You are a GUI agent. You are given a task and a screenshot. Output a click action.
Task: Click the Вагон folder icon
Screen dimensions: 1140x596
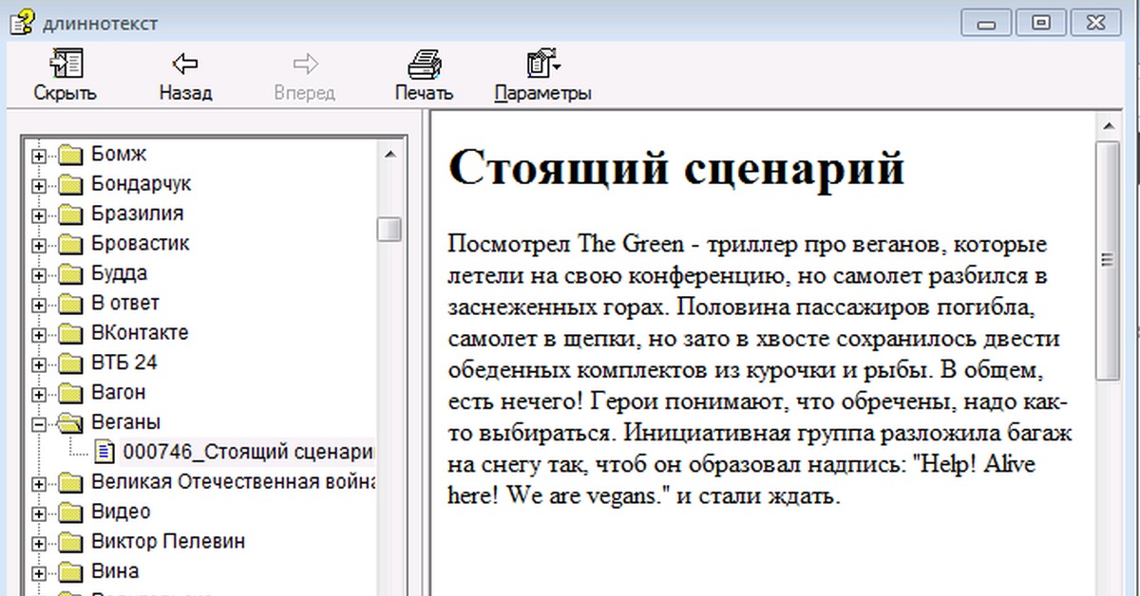pos(70,393)
